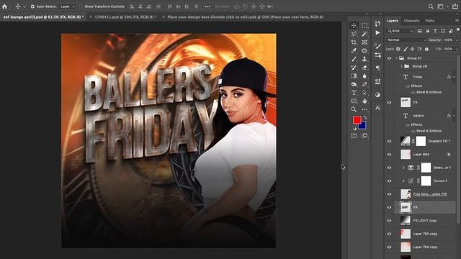Collapse effects list of ballers layer

pos(454,116)
